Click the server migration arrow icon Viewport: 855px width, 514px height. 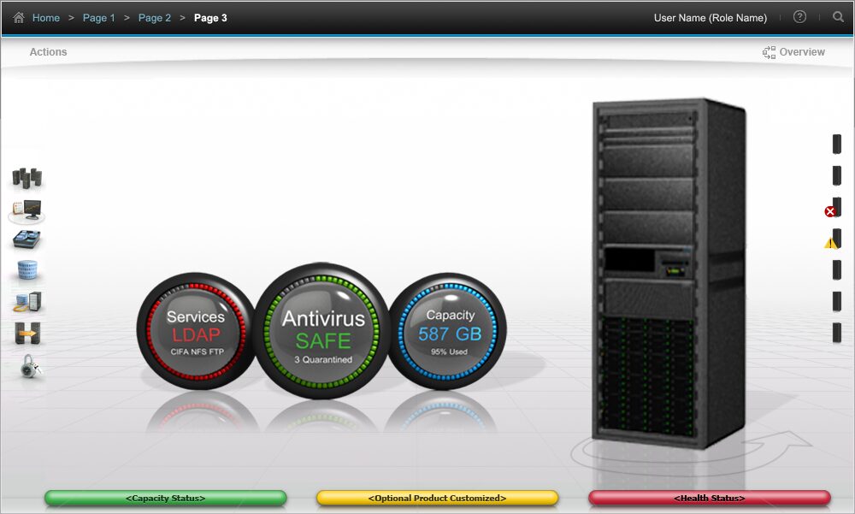tap(27, 334)
